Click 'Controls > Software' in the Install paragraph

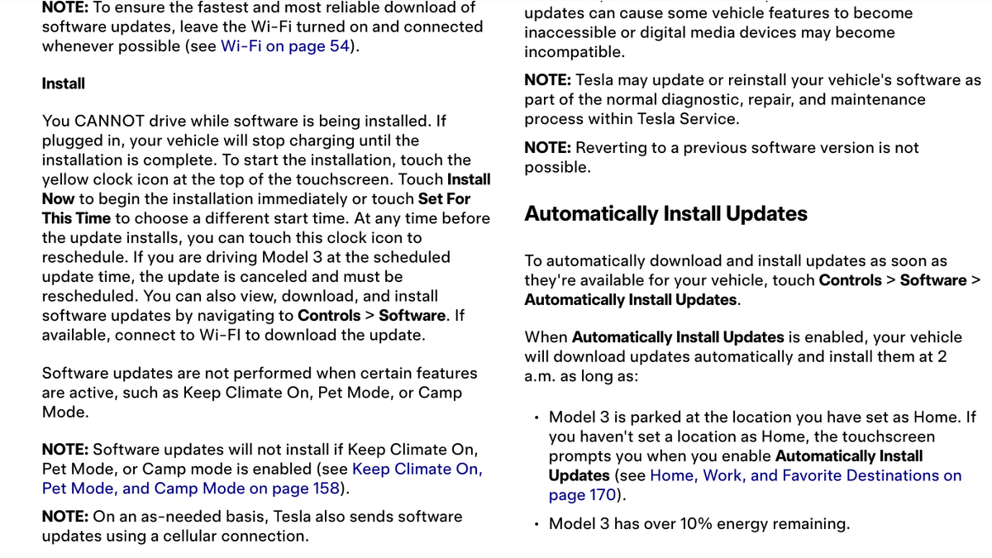pyautogui.click(x=371, y=315)
